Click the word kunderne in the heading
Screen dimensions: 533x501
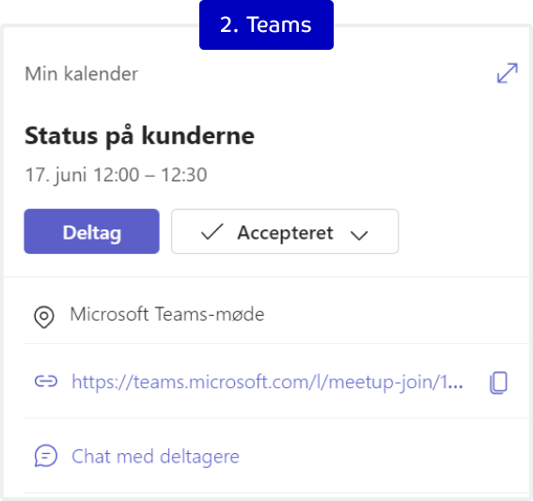(x=197, y=136)
